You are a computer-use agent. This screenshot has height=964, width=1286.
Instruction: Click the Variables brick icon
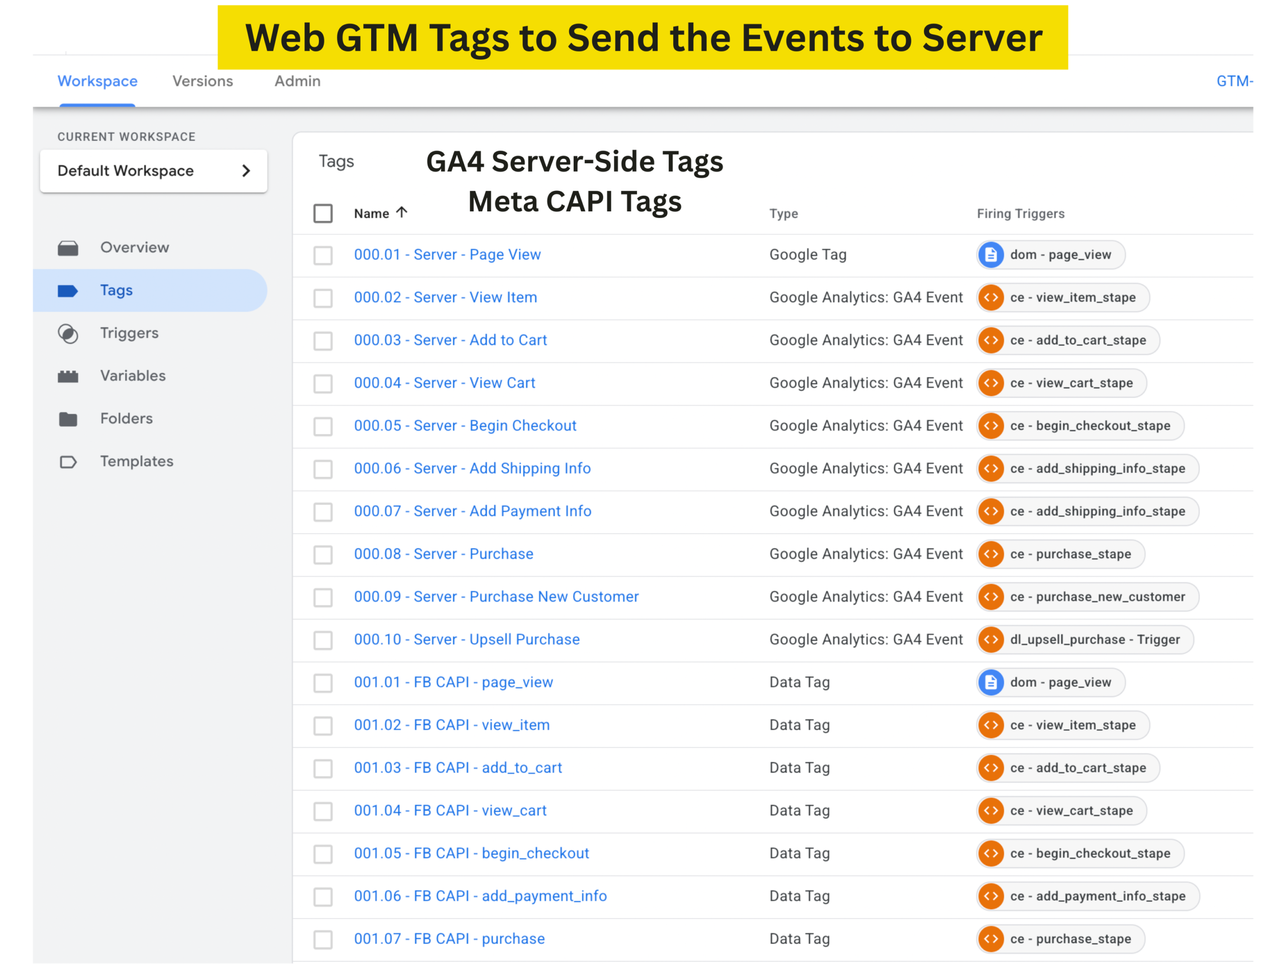pyautogui.click(x=68, y=377)
